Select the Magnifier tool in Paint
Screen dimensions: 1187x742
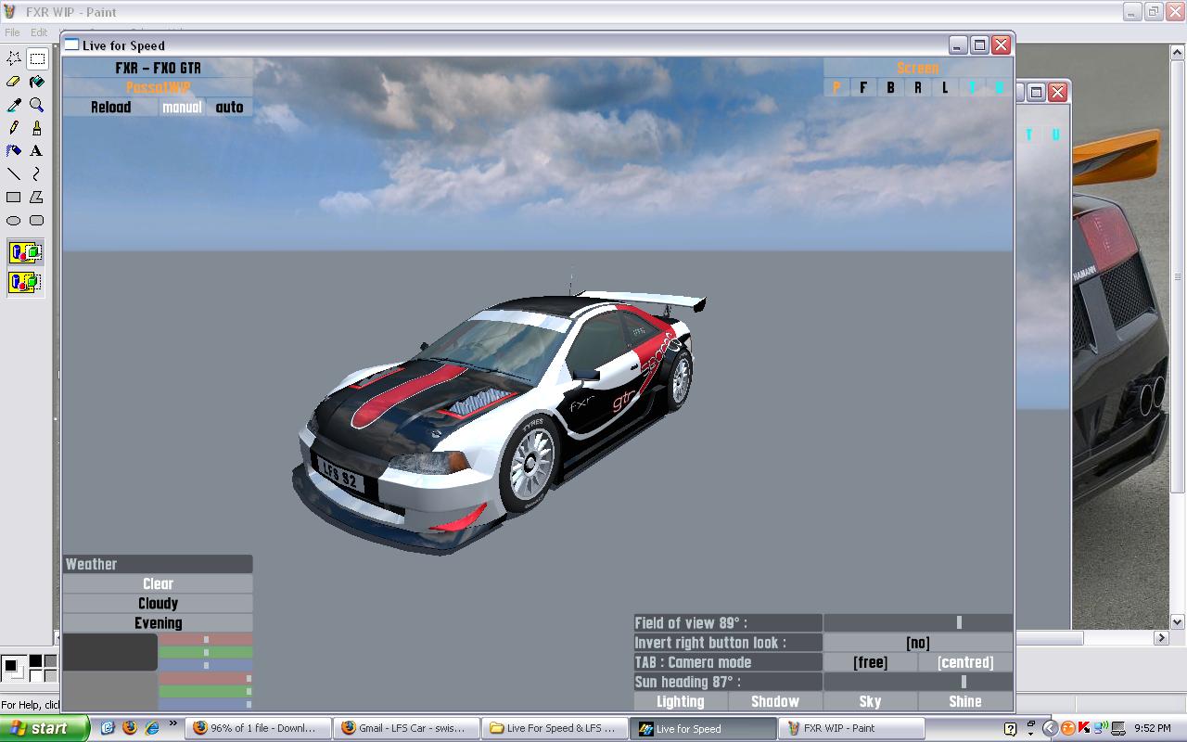pyautogui.click(x=37, y=105)
